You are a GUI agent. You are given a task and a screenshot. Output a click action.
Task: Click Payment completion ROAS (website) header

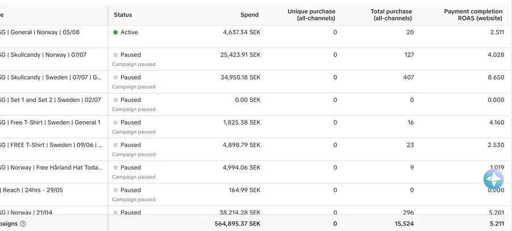click(473, 15)
